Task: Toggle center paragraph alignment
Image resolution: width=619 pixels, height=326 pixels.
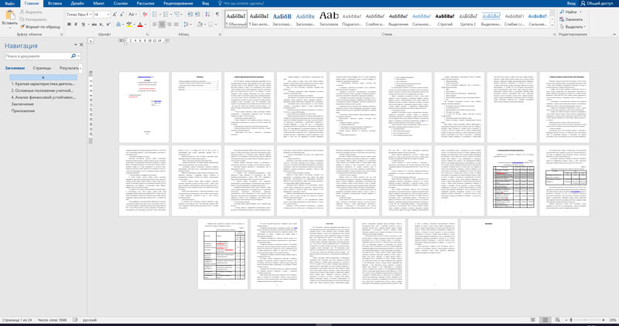Action: click(x=162, y=25)
